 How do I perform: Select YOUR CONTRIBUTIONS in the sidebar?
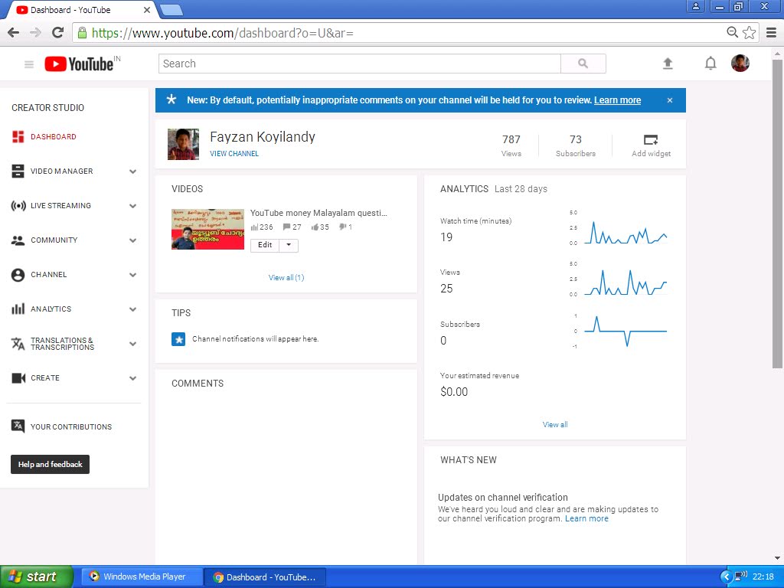click(71, 426)
